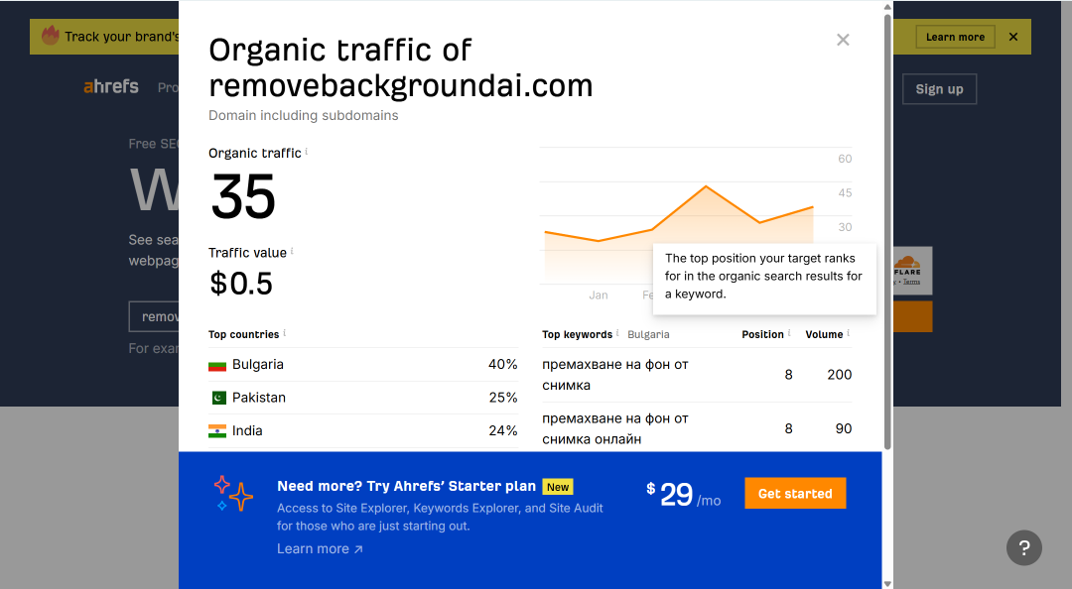Go to the Ahrefs logo homepage
This screenshot has width=1072, height=589.
point(111,87)
